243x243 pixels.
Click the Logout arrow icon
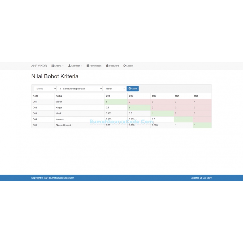[124, 66]
